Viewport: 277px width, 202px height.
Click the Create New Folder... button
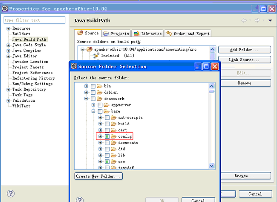(98, 176)
